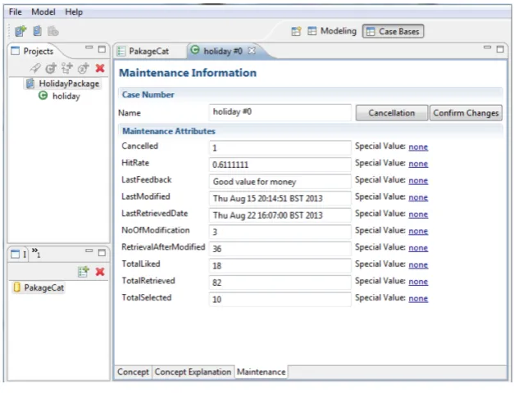Image resolution: width=514 pixels, height=393 pixels.
Task: Click the HitRate value field
Action: [280, 165]
